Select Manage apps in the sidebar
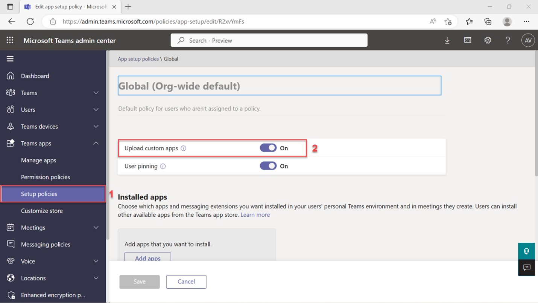The image size is (538, 303). pos(38,160)
